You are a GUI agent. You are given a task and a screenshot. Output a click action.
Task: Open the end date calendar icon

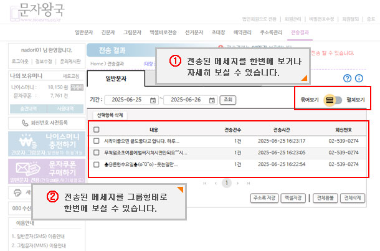click(x=213, y=100)
